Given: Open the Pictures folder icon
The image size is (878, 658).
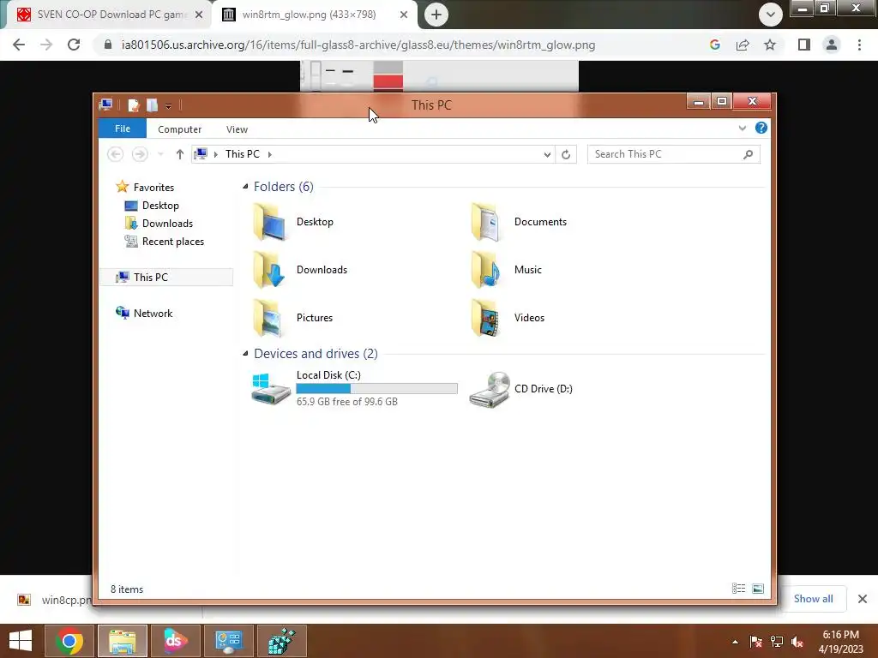Looking at the screenshot, I should 268,318.
